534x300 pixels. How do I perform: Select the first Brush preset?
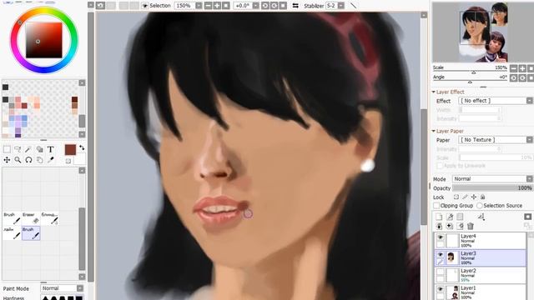point(12,218)
